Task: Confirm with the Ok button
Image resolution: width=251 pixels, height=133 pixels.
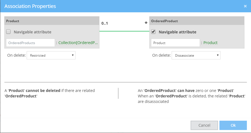Action: tap(233, 125)
